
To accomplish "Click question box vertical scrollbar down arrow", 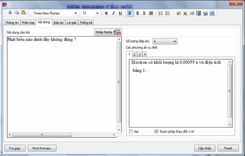I will pyautogui.click(x=119, y=130).
